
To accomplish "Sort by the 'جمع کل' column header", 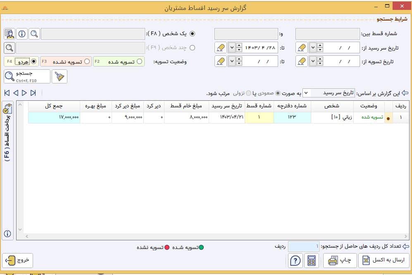I will [54, 106].
